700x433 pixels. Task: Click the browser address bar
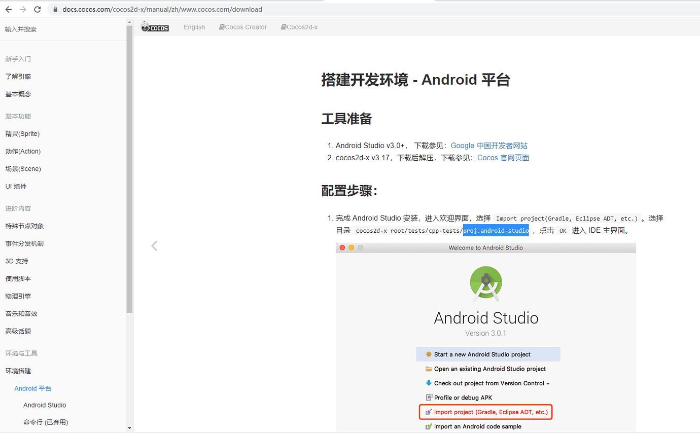tap(203, 9)
